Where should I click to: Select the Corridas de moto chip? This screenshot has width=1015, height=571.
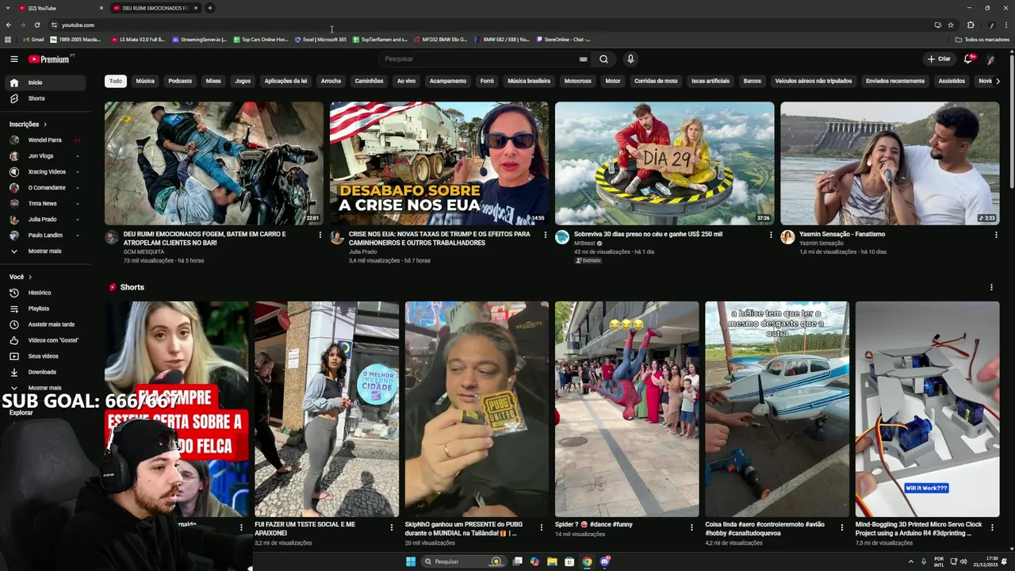click(x=656, y=81)
